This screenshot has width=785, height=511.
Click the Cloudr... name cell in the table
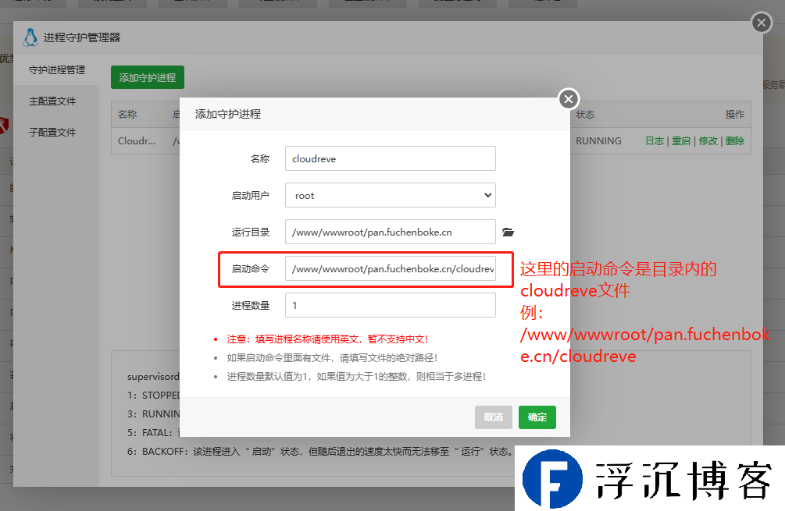coord(137,141)
